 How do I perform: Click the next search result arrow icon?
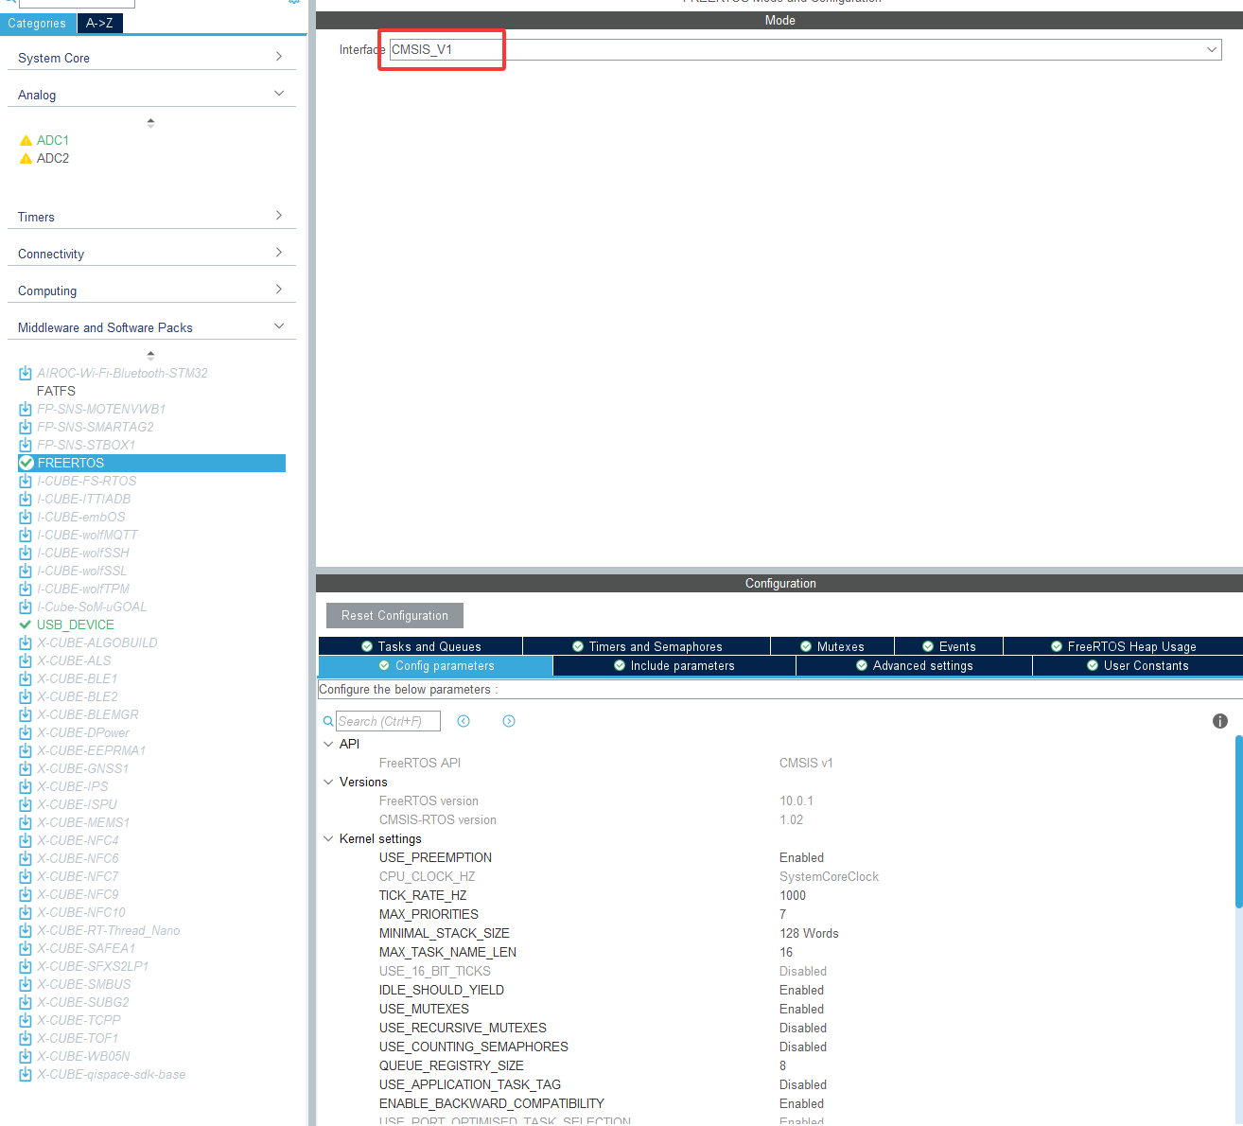[x=509, y=721]
